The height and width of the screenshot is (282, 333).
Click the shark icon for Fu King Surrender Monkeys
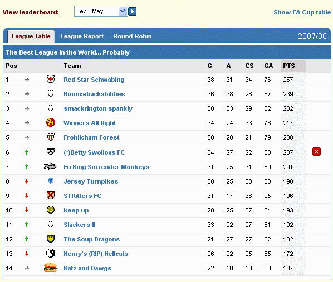coord(50,166)
